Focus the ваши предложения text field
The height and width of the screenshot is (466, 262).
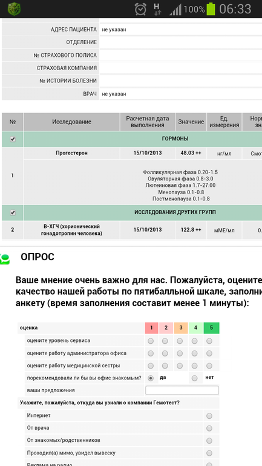point(182,390)
